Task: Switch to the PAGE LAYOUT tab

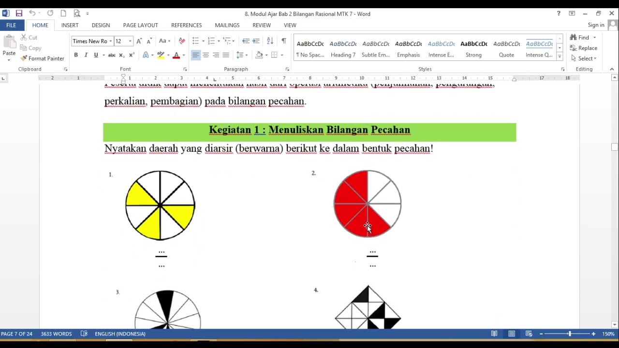Action: [140, 25]
